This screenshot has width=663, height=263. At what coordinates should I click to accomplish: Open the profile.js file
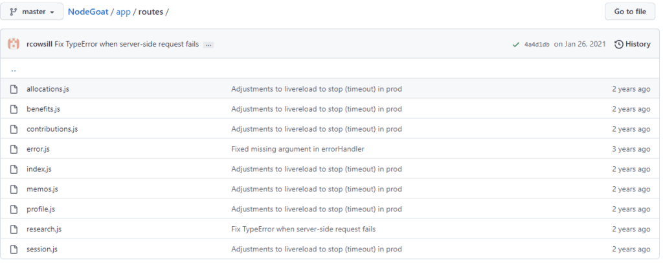click(x=41, y=209)
